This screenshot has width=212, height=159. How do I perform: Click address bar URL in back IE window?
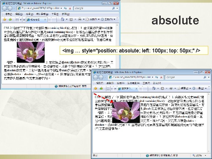tap(40, 8)
